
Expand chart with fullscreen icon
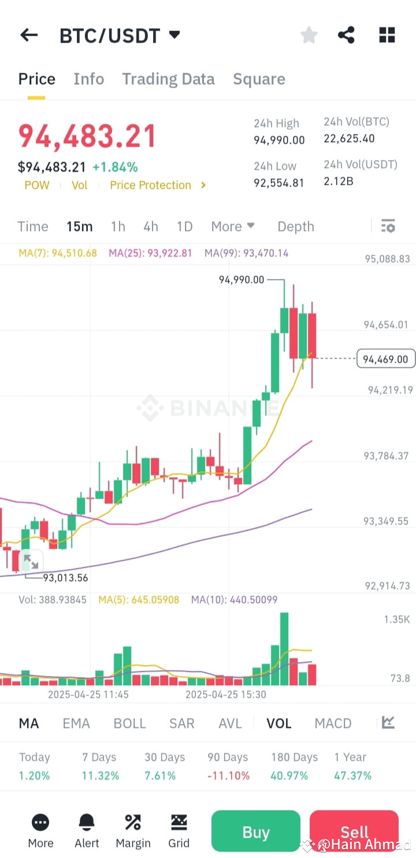31,561
